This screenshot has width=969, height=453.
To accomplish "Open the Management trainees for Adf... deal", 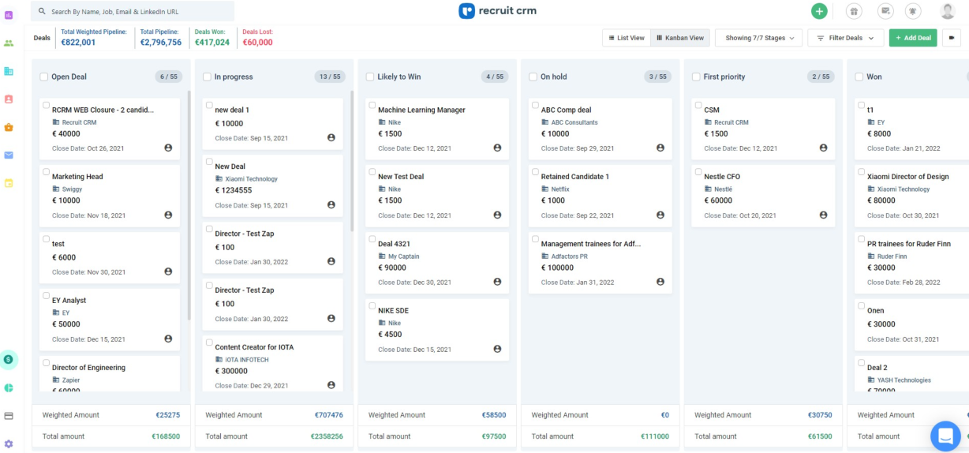I will (591, 244).
